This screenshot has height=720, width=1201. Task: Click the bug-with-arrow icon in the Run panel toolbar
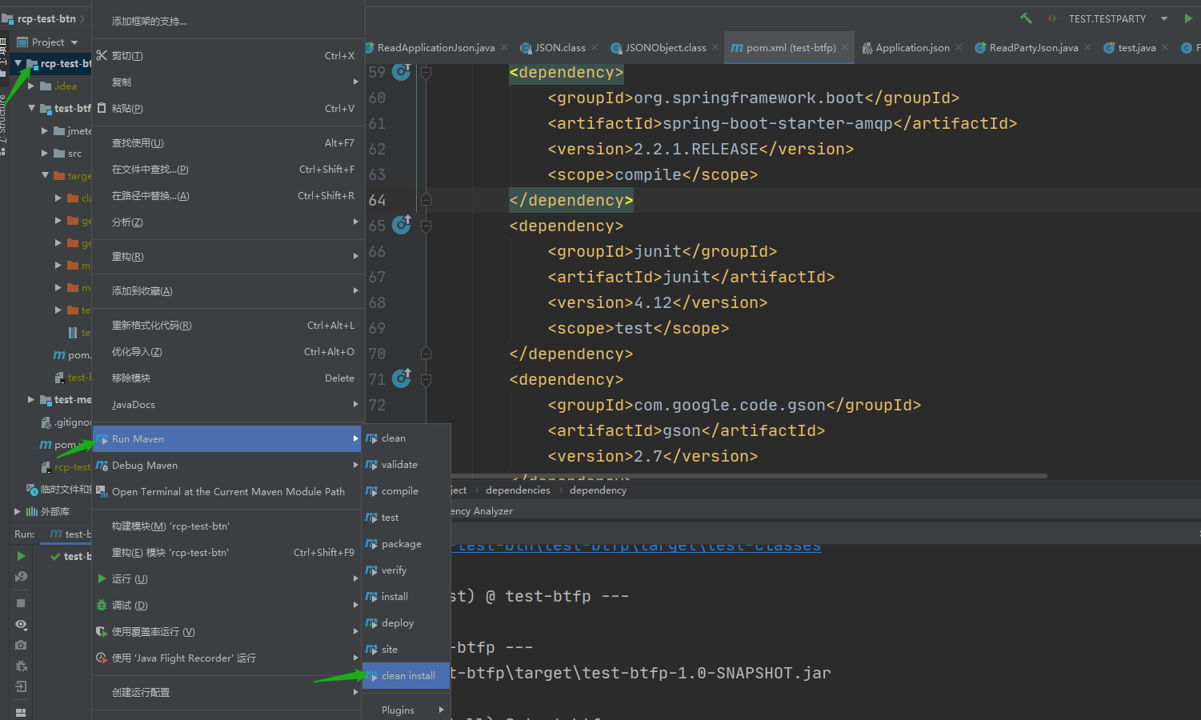tap(21, 666)
